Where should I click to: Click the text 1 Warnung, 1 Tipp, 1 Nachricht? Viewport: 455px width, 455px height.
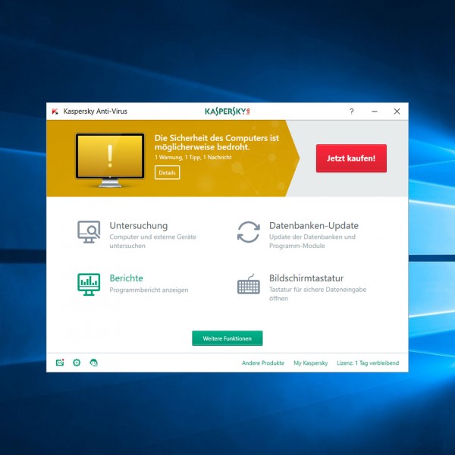coord(193,157)
